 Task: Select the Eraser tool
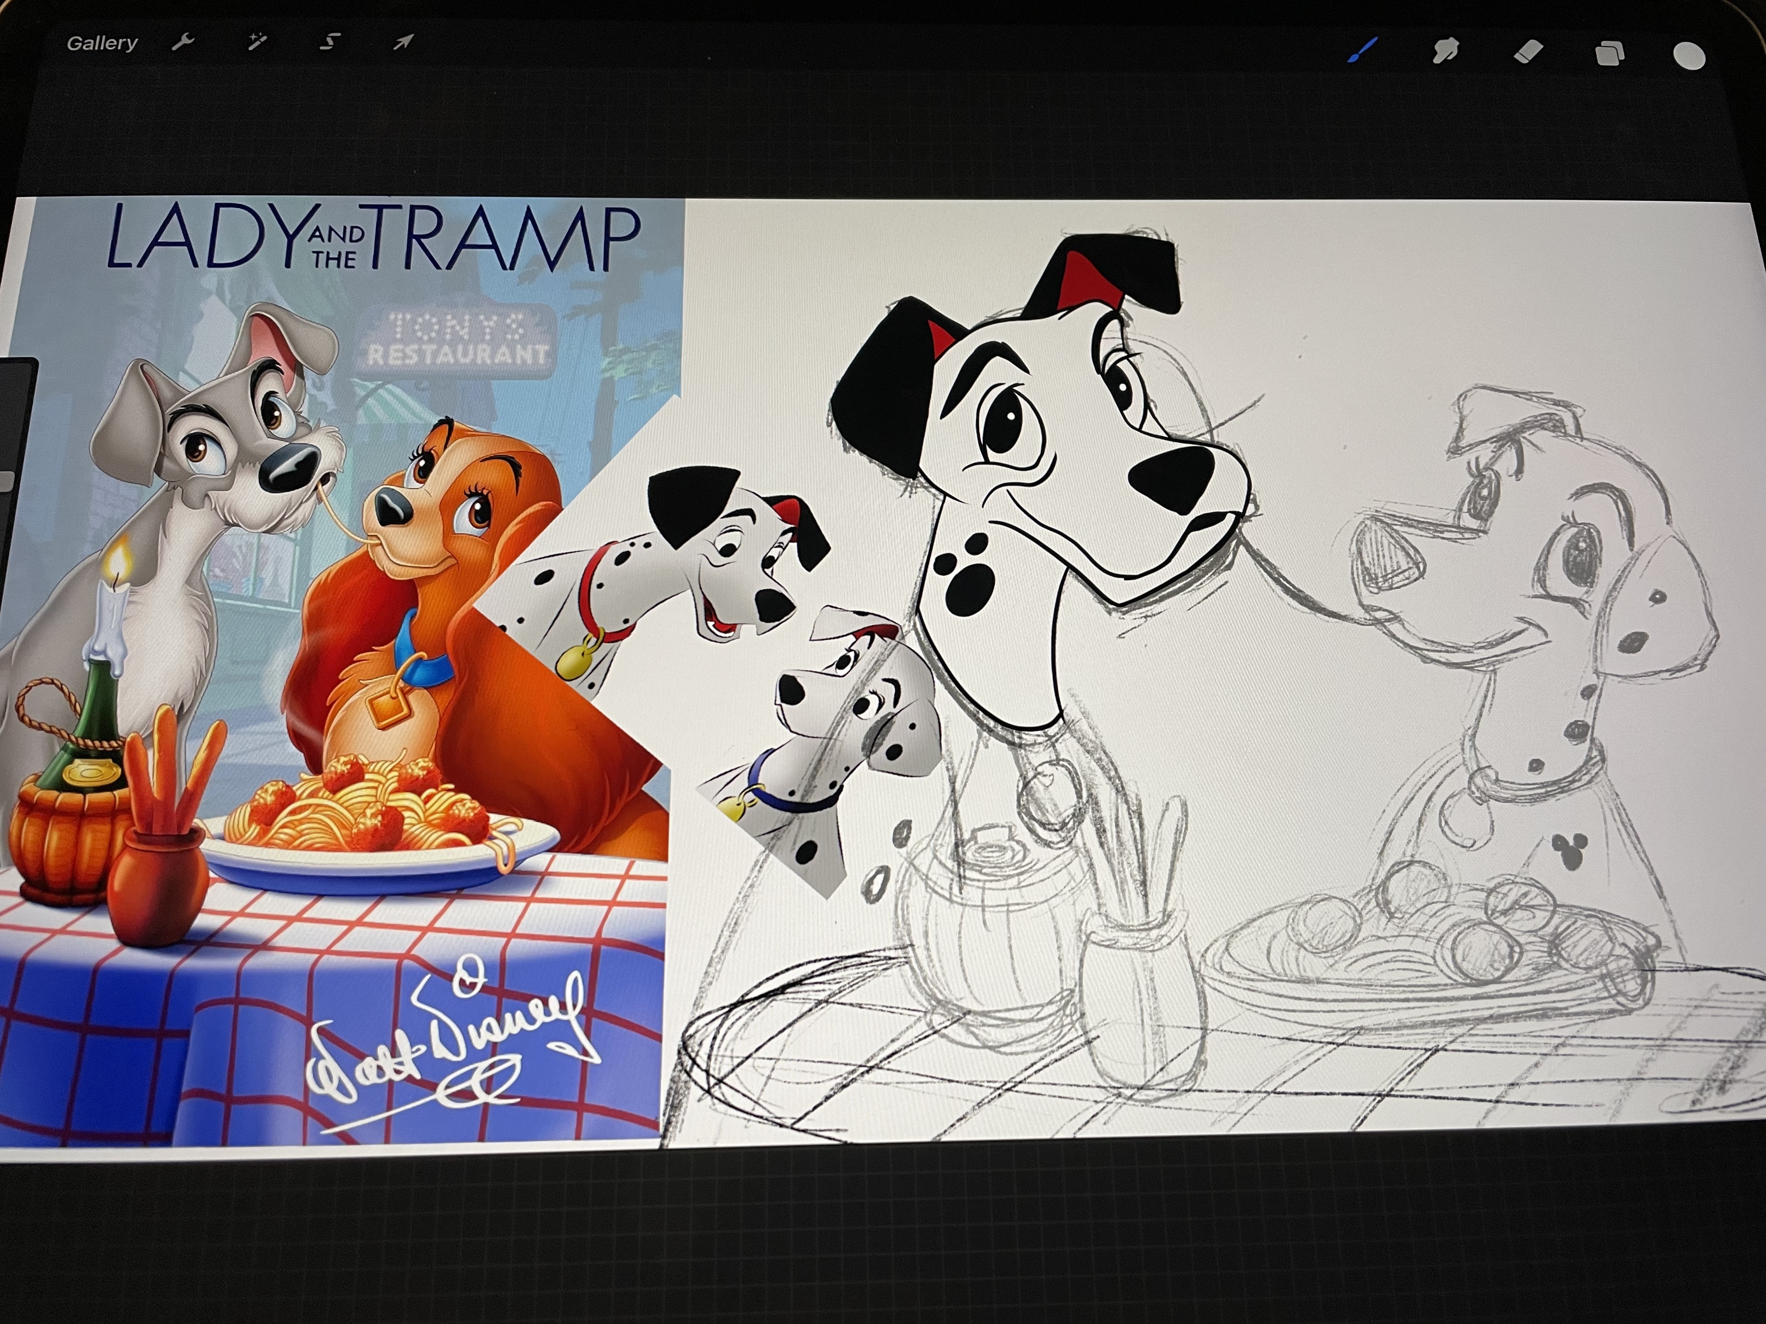1528,52
